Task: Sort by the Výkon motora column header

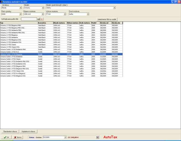Action: pos(73,23)
